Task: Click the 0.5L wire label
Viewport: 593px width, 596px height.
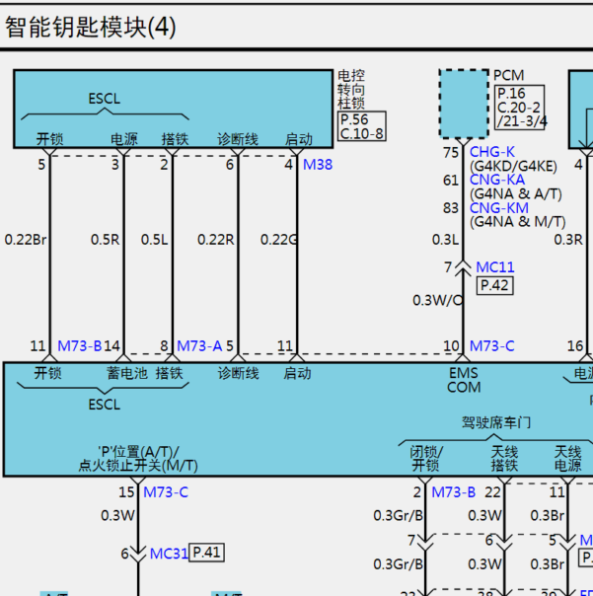Action: 154,240
